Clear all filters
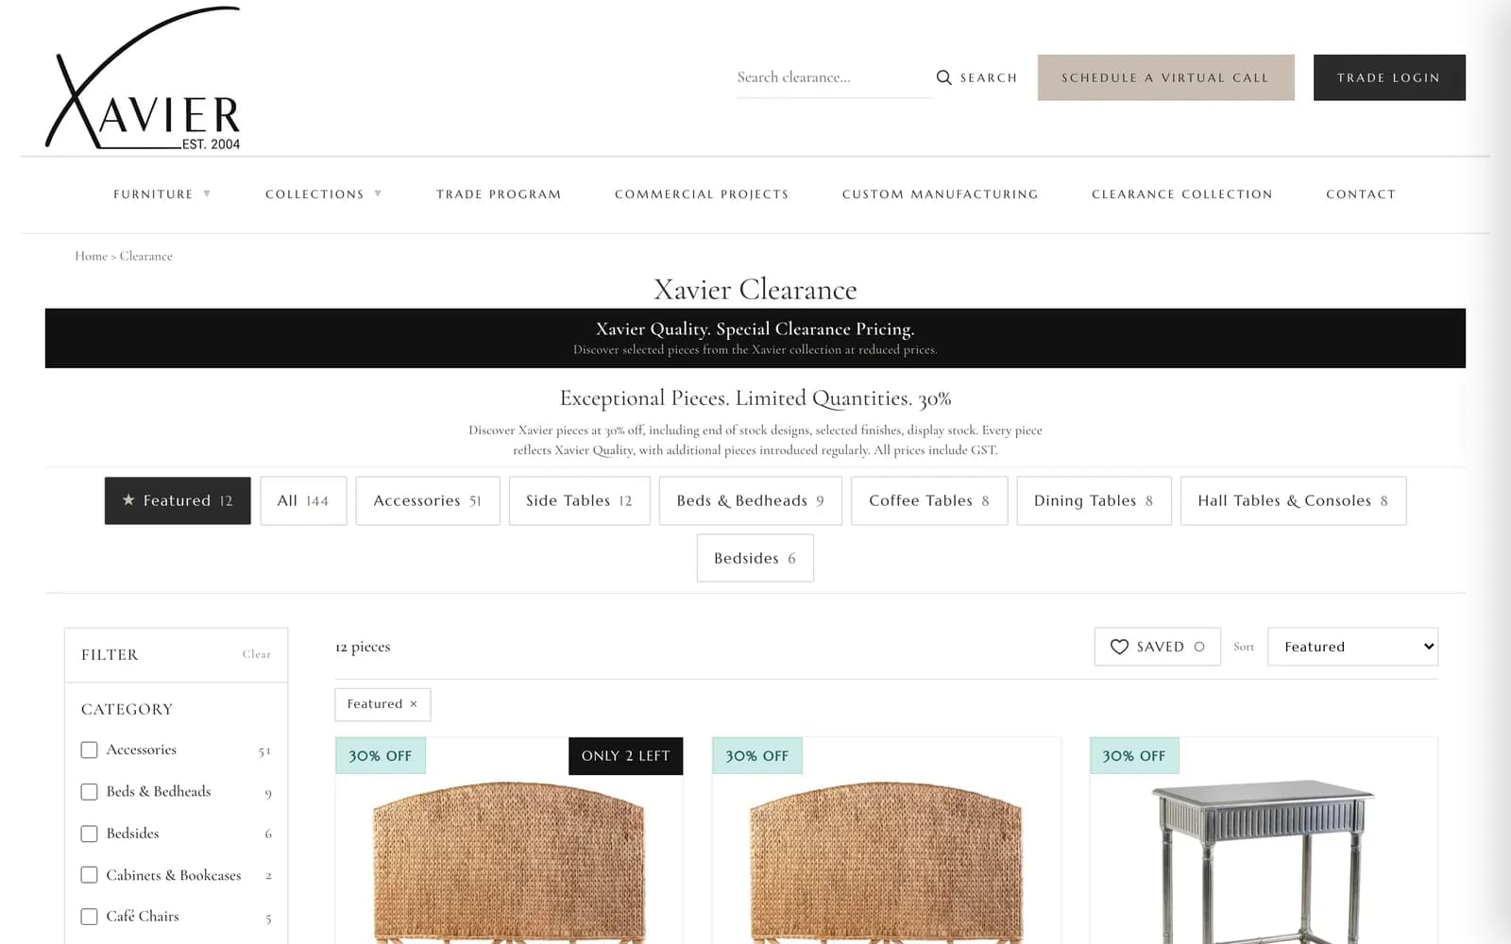Image resolution: width=1511 pixels, height=944 pixels. point(256,654)
